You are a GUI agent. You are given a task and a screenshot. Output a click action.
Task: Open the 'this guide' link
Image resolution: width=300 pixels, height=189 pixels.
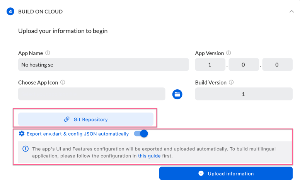(148, 156)
